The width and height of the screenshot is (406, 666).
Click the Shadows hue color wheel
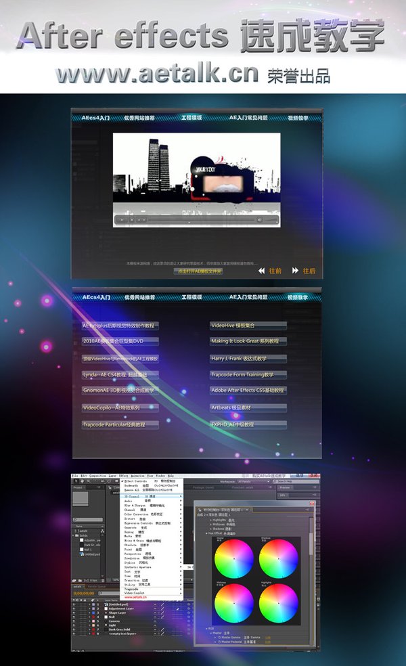(279, 558)
